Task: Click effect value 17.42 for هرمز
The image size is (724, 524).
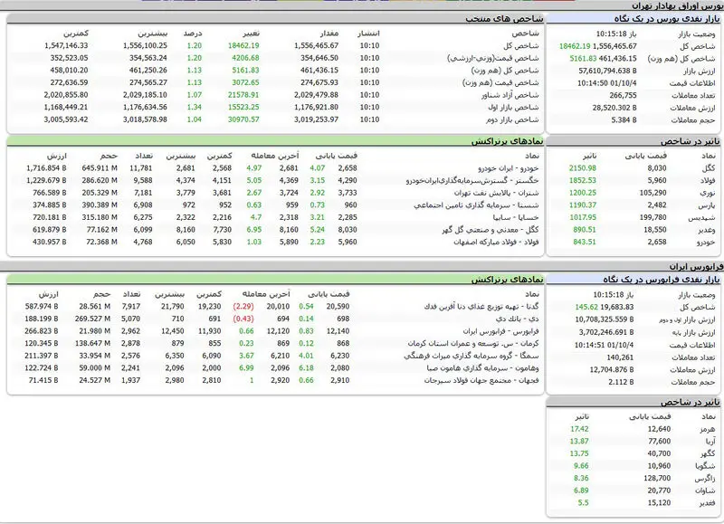Action: coord(579,429)
